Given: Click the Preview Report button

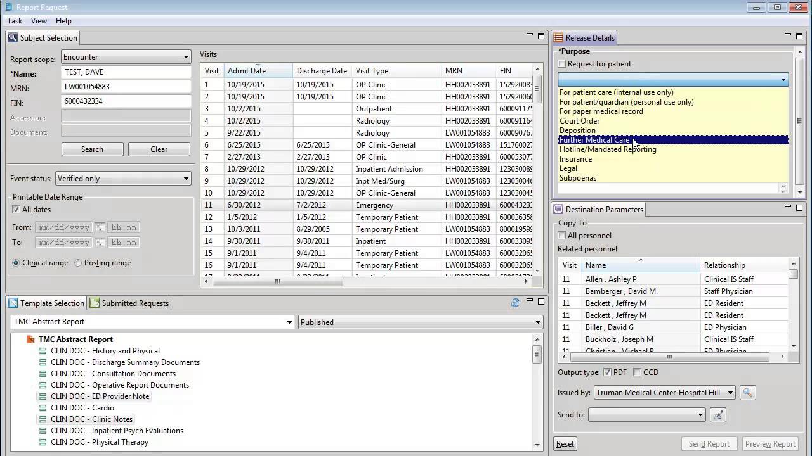Looking at the screenshot, I should 770,444.
